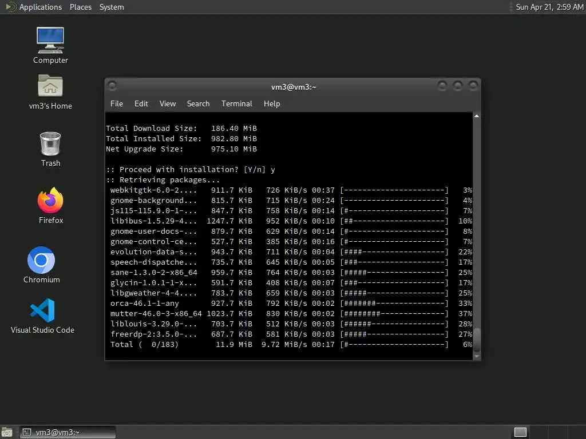Minimize the terminal window
The image size is (586, 439).
point(442,86)
